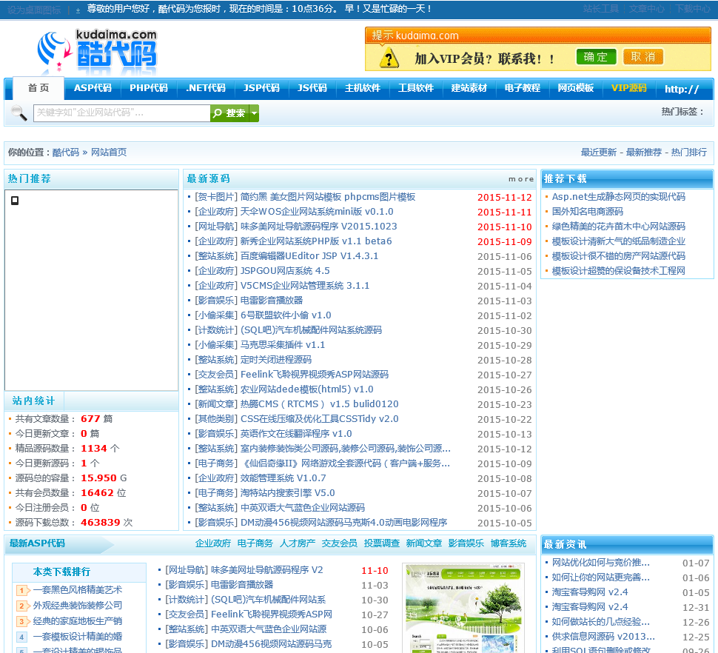Open 马克思采集插件 v1.1 entry
Image resolution: width=718 pixels, height=653 pixels.
click(x=283, y=345)
